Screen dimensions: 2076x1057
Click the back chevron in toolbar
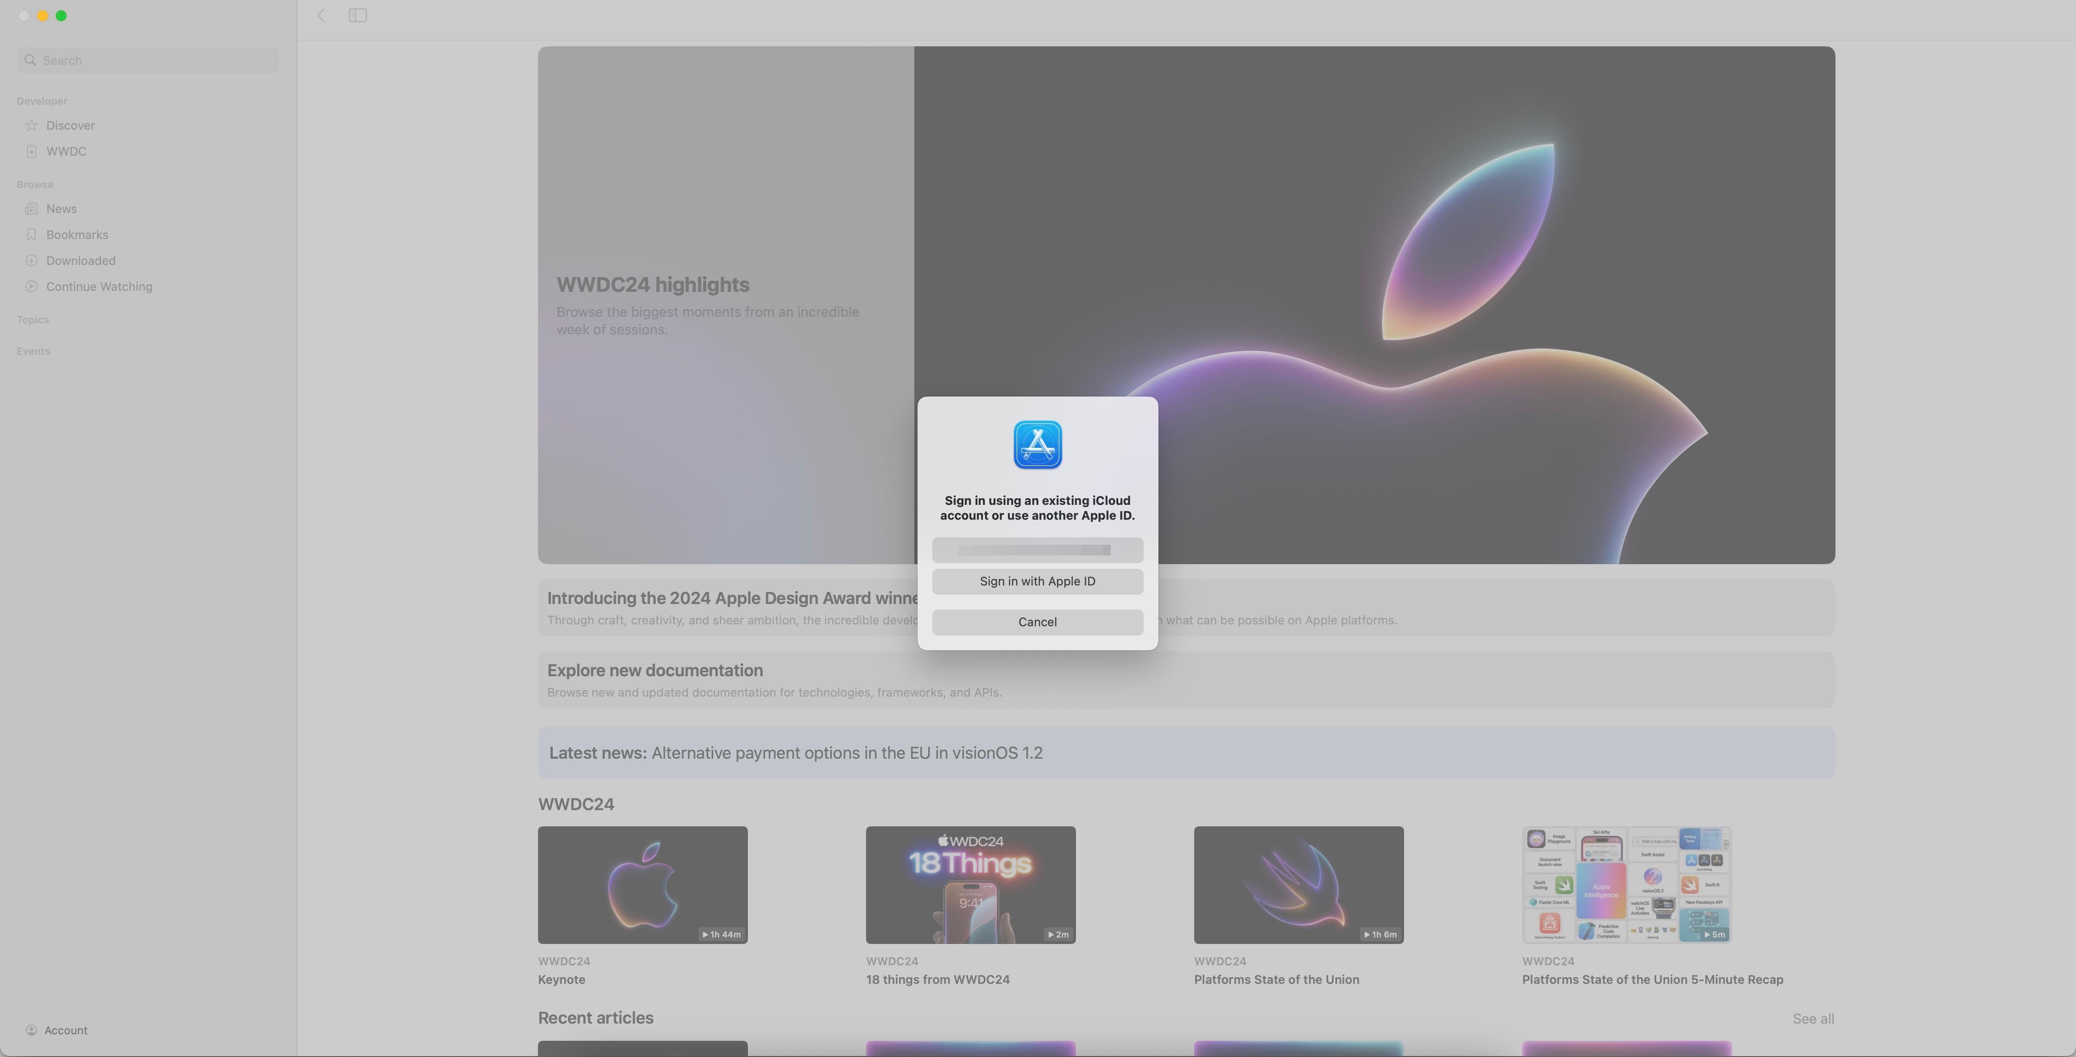coord(321,15)
